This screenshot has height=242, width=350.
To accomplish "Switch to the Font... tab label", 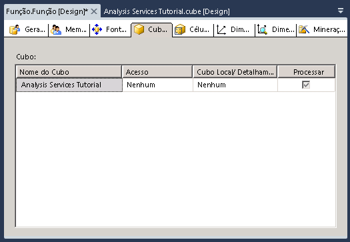I will [116, 29].
